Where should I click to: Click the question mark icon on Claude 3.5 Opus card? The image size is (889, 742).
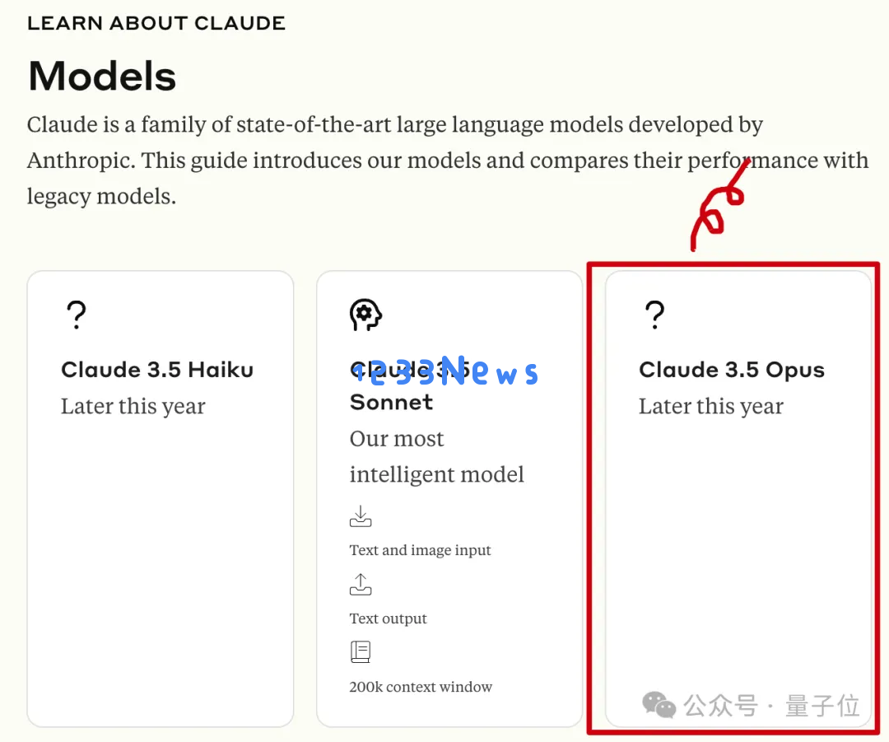coord(655,315)
